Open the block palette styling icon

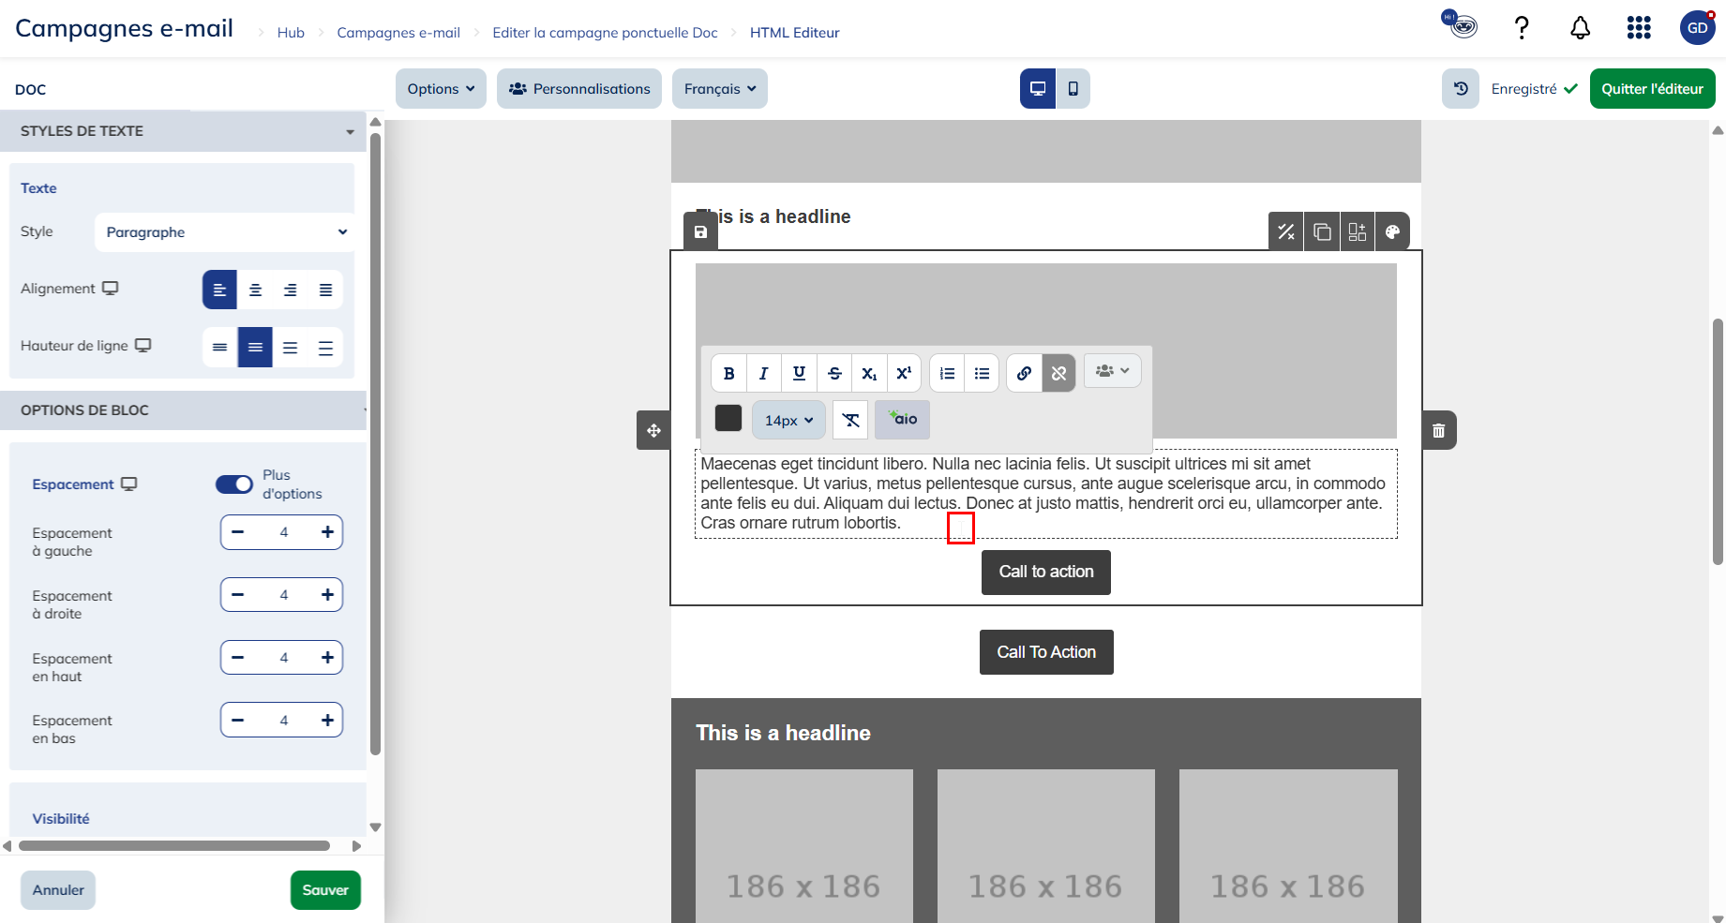click(1392, 231)
